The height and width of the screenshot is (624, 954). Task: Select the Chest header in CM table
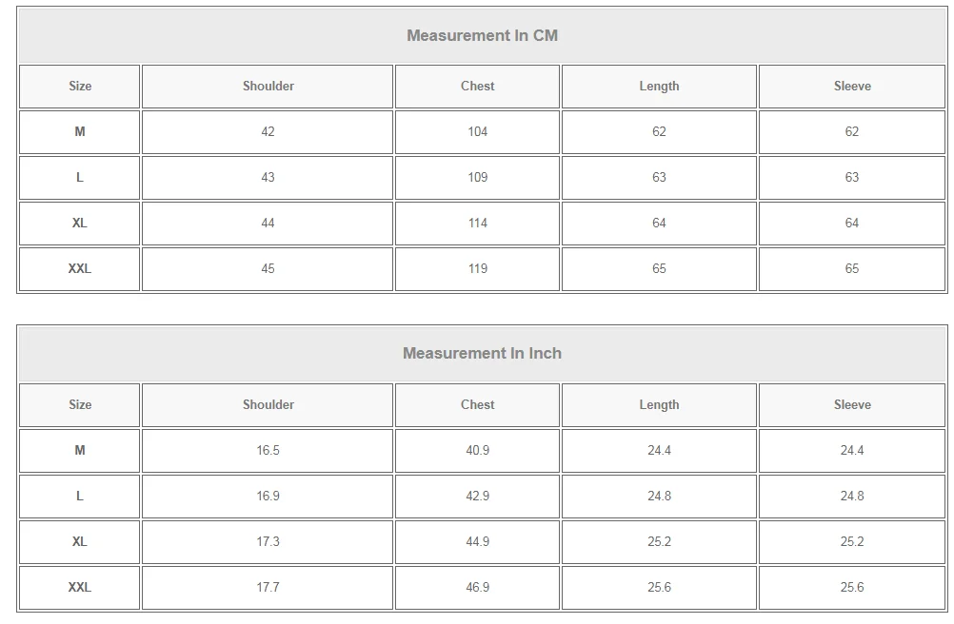(477, 87)
